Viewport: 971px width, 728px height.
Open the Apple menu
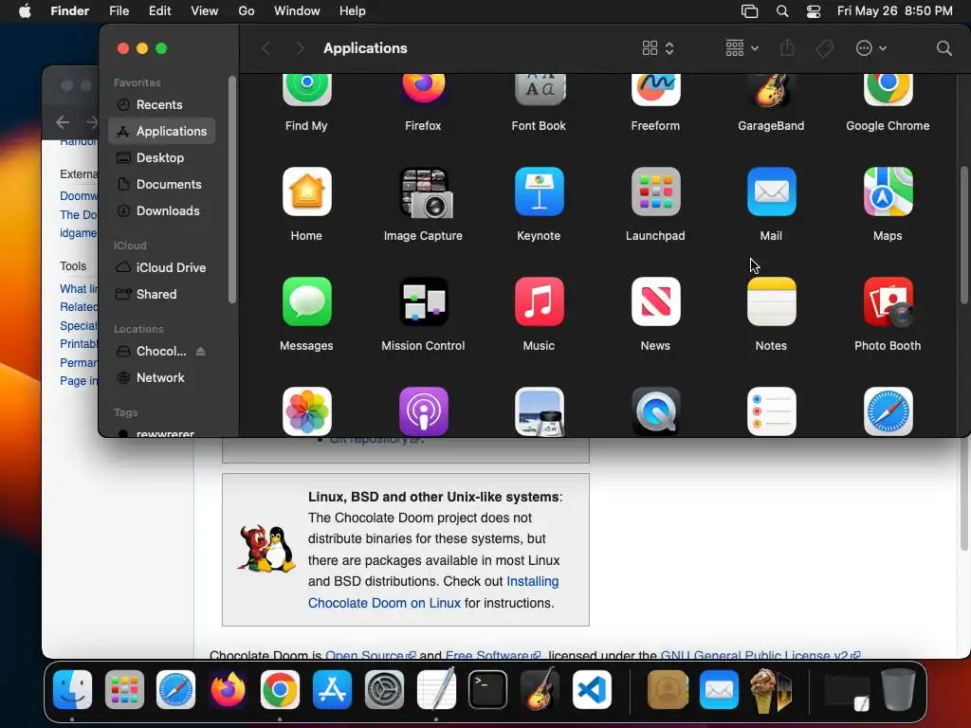point(25,10)
